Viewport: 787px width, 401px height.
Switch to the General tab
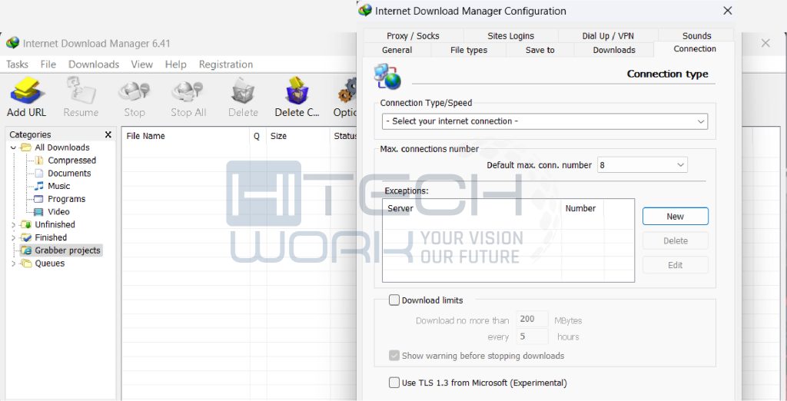397,50
